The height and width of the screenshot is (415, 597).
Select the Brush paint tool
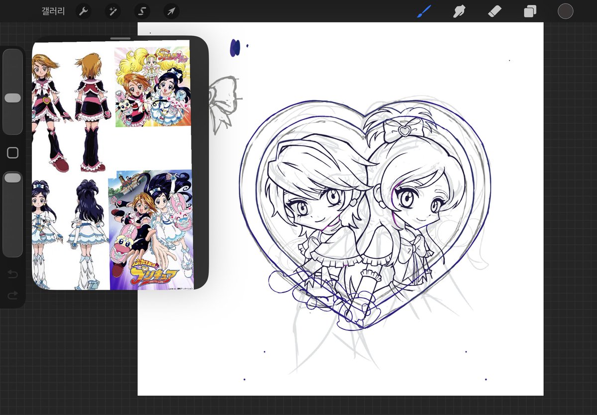pyautogui.click(x=424, y=11)
